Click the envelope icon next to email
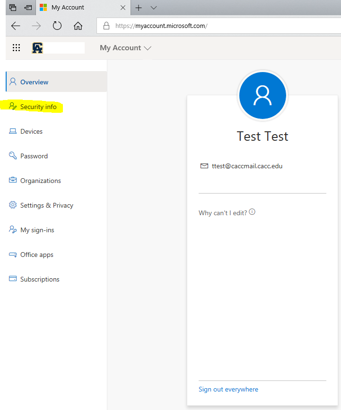Image resolution: width=341 pixels, height=410 pixels. point(204,166)
